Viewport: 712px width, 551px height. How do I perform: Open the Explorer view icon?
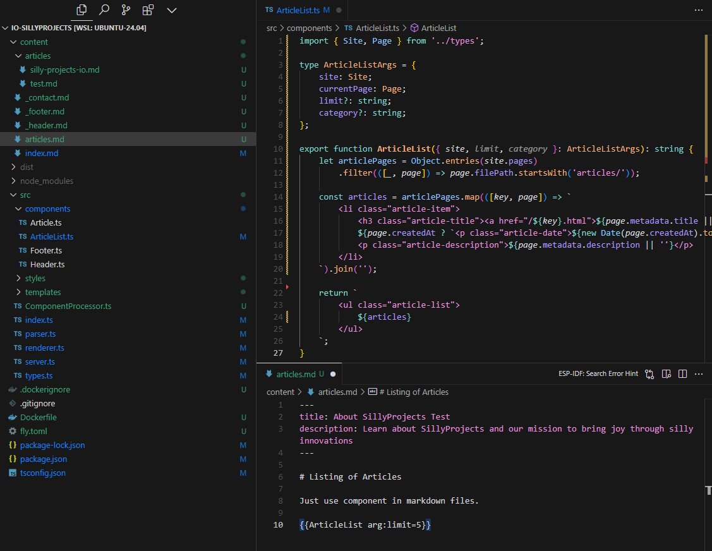(81, 9)
